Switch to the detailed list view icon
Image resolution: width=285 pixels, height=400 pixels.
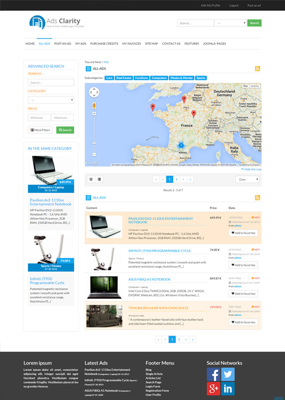pos(99,179)
